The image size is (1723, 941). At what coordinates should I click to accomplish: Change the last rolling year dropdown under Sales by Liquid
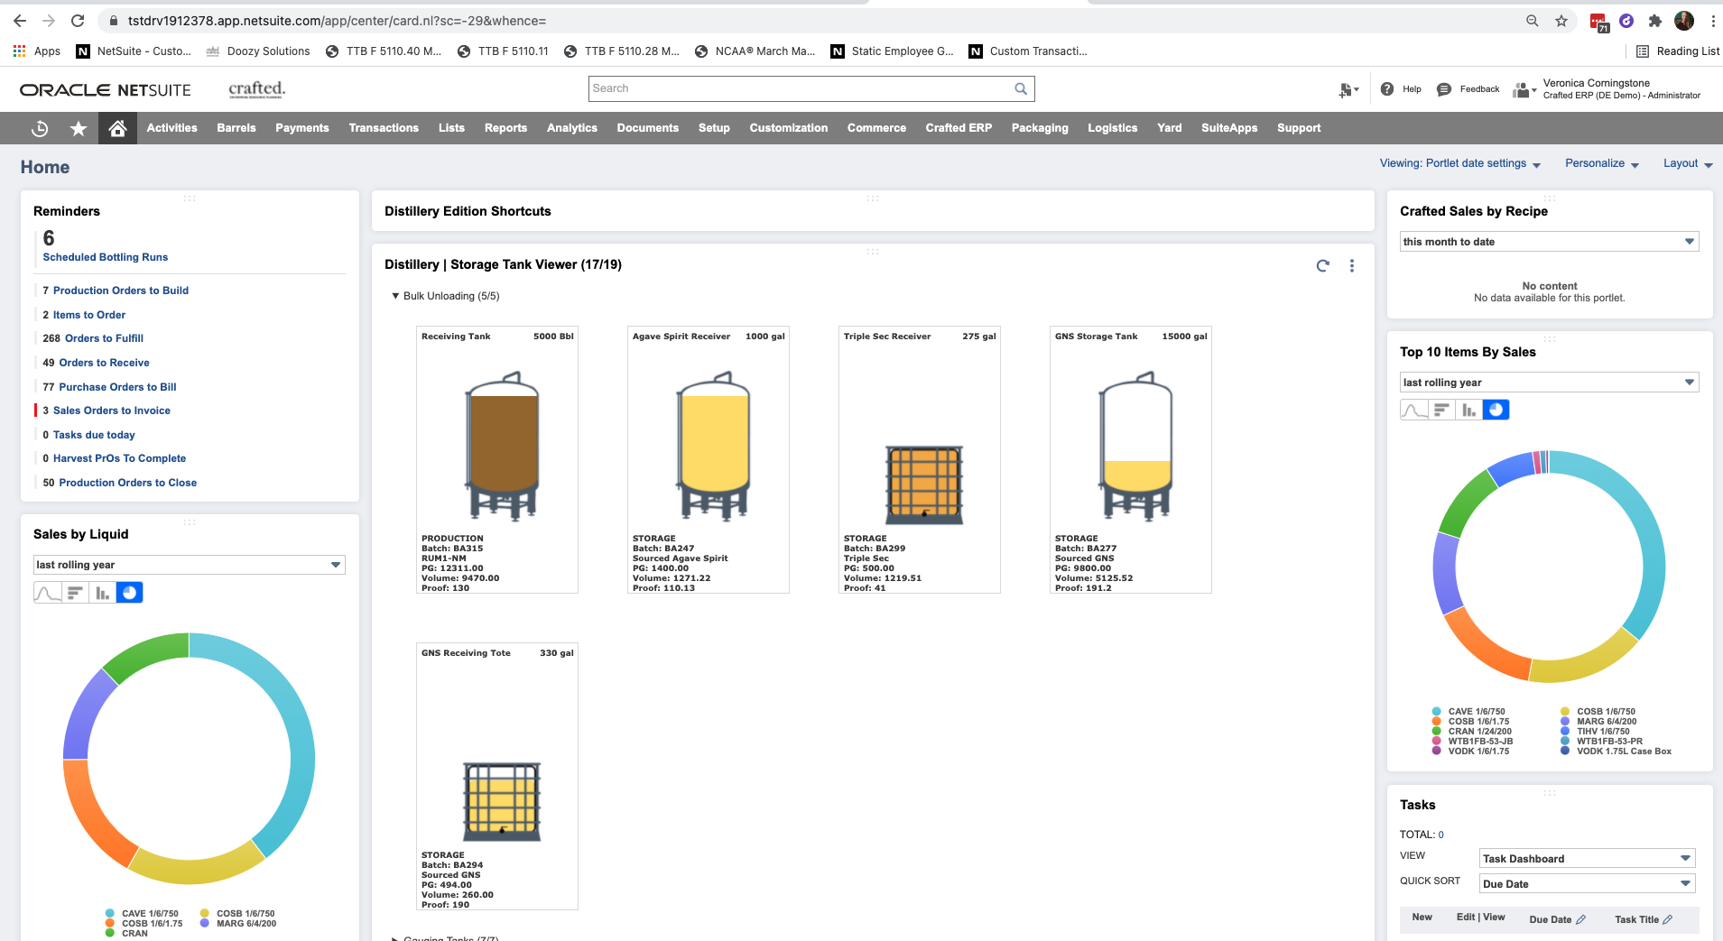click(x=335, y=564)
